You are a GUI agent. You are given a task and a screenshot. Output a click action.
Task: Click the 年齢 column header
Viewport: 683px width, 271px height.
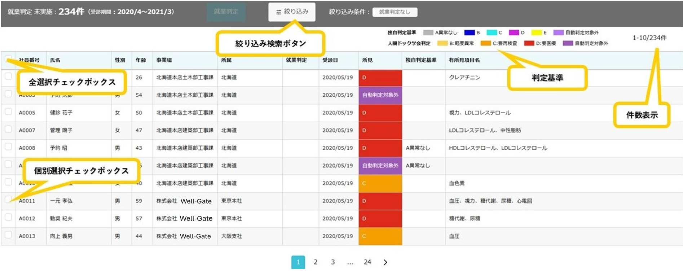click(141, 60)
